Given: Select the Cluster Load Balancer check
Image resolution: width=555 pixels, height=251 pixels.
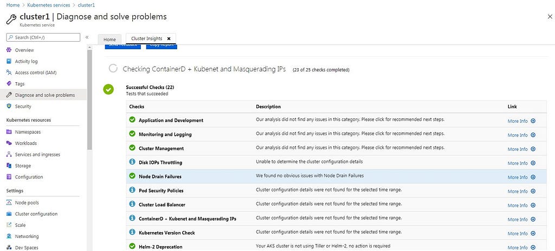Looking at the screenshot, I should click(162, 204).
